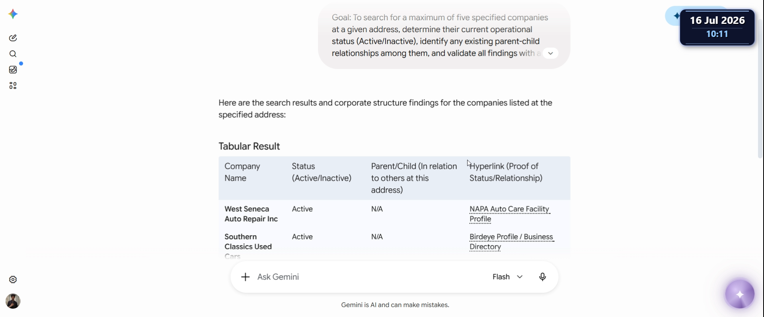764x317 pixels.
Task: Open the Flash model selector dropdown
Action: point(507,277)
